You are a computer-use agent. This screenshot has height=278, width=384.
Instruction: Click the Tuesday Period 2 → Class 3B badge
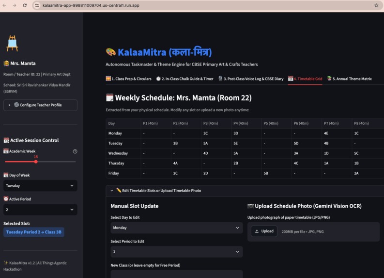(x=34, y=232)
